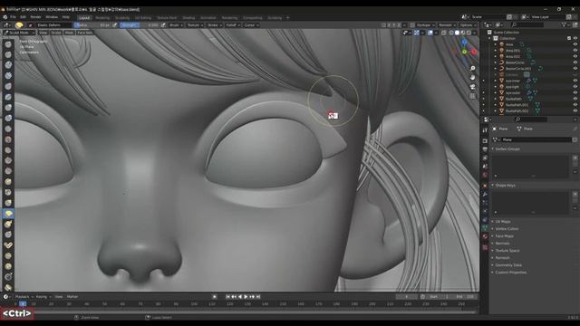The image size is (580, 326).
Task: Add a new shape key with plus button
Action: [575, 194]
